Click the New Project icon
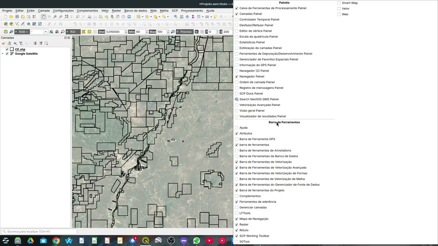 [5, 17]
